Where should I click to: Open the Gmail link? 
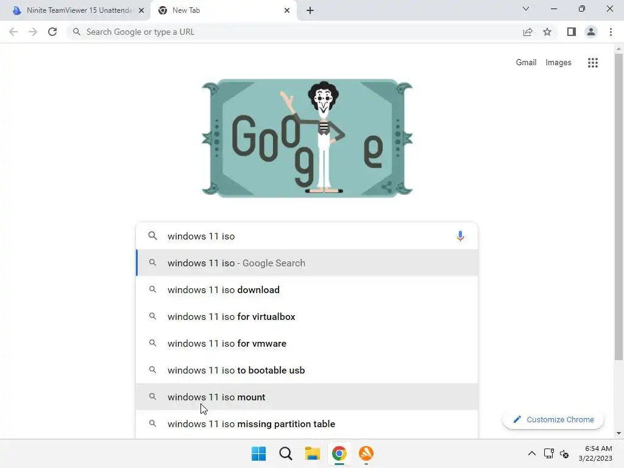coord(526,63)
